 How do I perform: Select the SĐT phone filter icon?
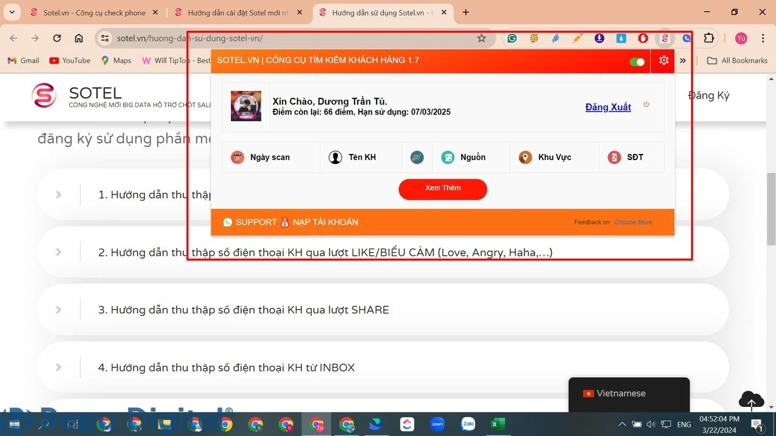[614, 157]
